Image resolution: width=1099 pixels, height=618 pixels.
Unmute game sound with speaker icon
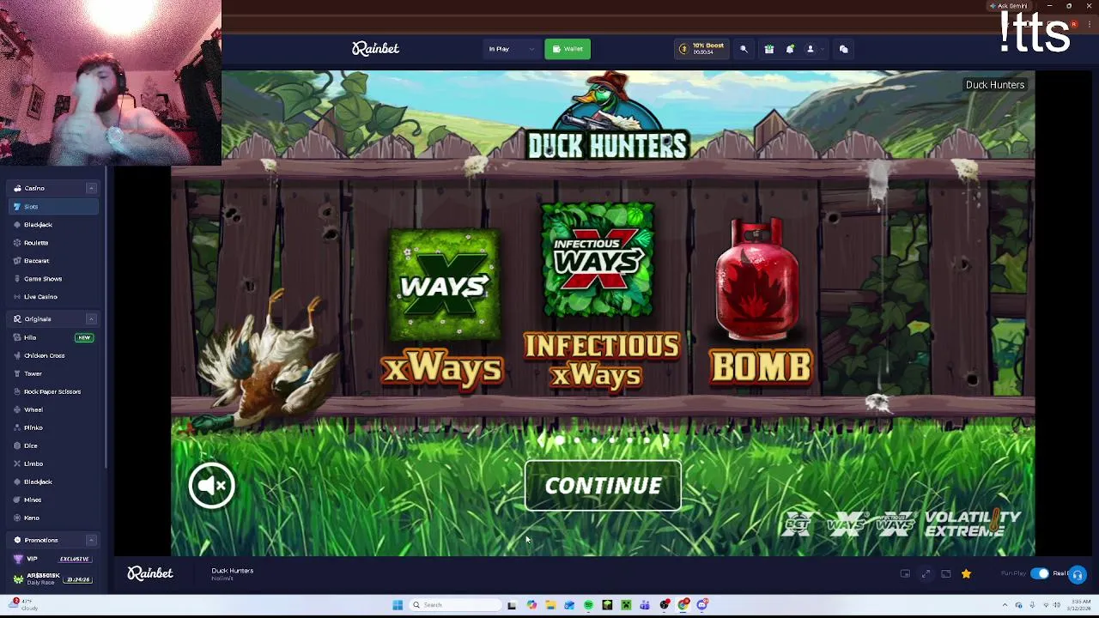(x=211, y=486)
